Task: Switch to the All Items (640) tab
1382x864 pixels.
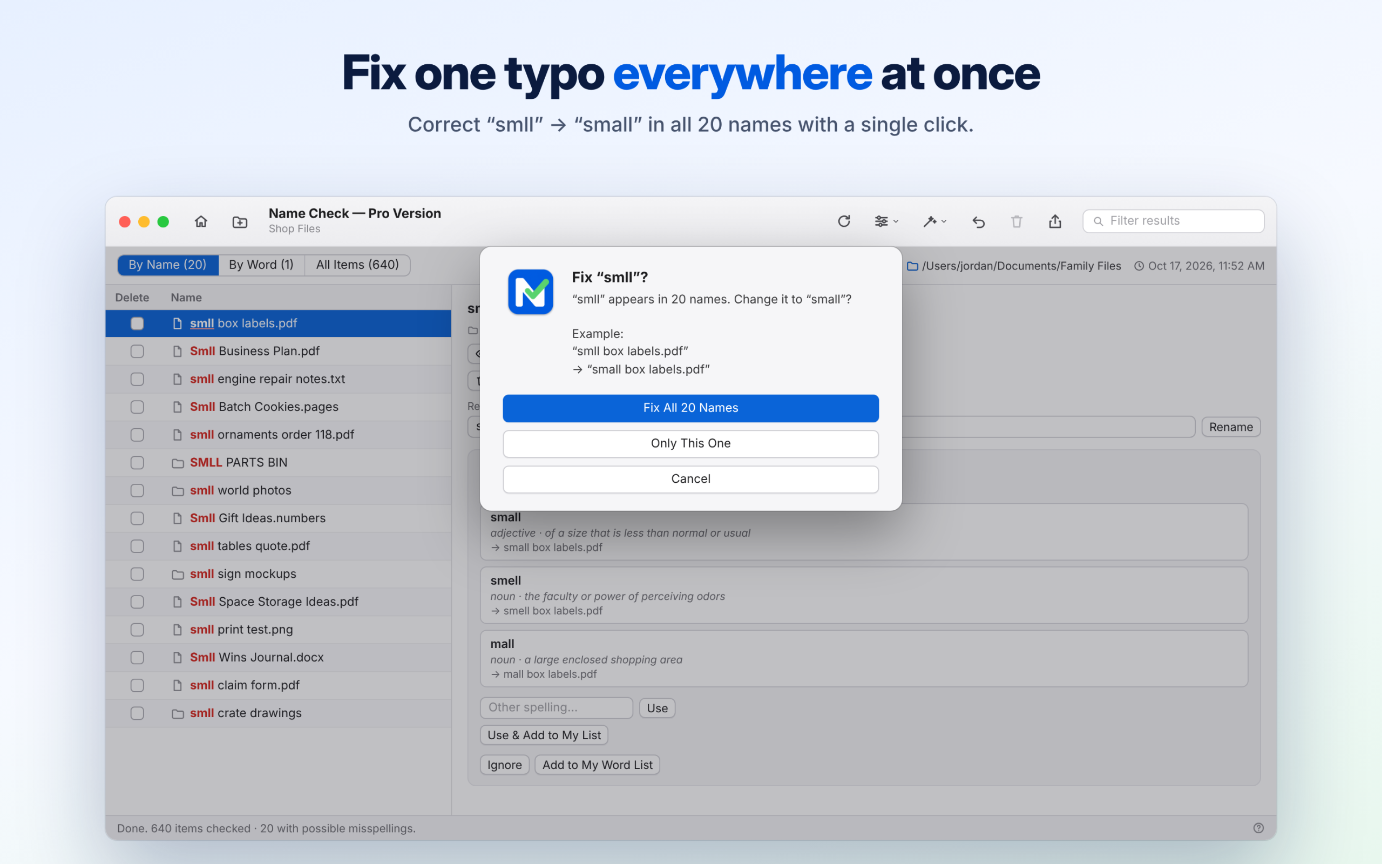Action: coord(357,265)
